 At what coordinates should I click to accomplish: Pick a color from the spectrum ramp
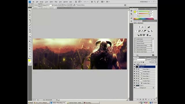[144, 18]
